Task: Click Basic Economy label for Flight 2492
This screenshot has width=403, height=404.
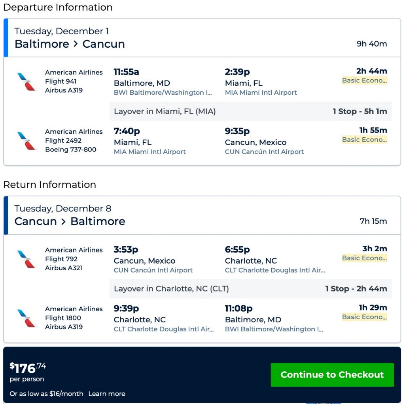Action: pyautogui.click(x=364, y=140)
